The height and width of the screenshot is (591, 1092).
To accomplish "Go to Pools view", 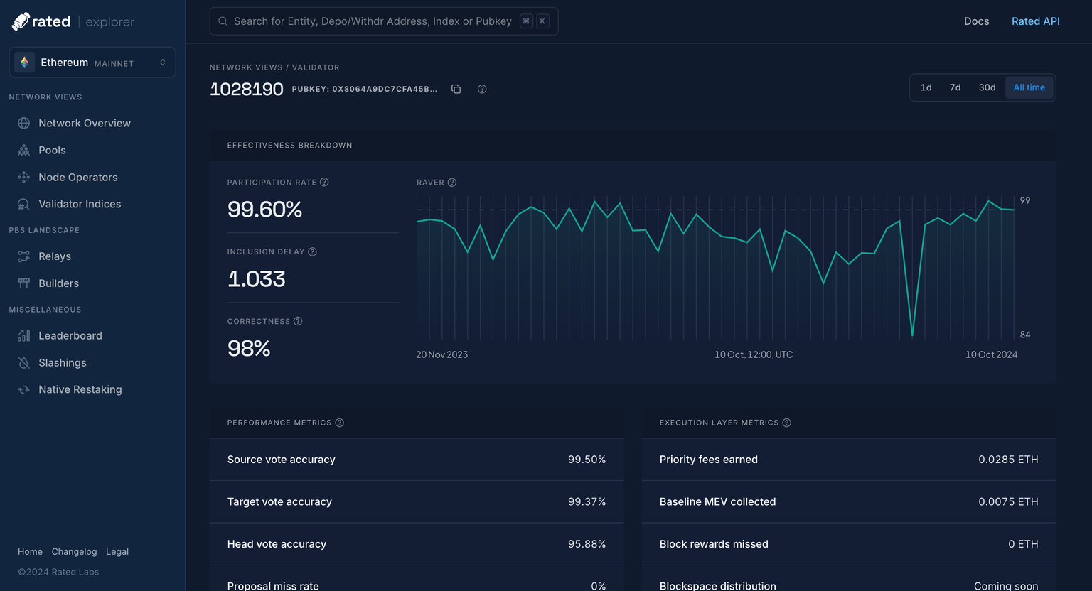I will [x=52, y=150].
